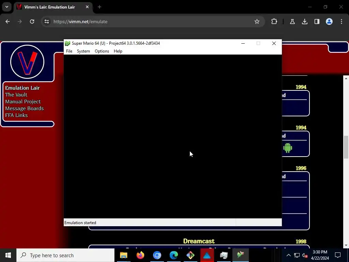Open Chrome profile avatar
Image resolution: width=349 pixels, height=262 pixels.
(x=329, y=21)
